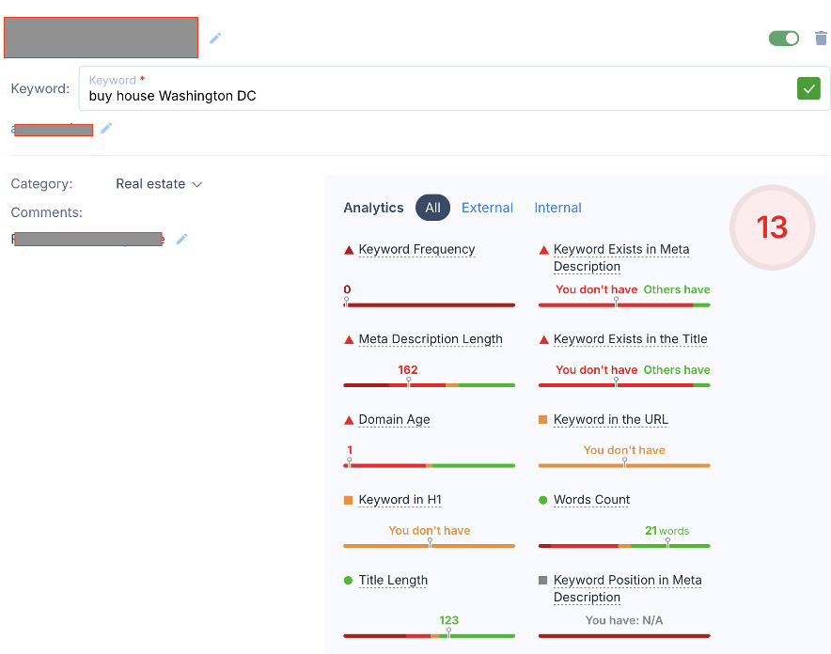Select the All analytics tab
Image resolution: width=831 pixels, height=654 pixels.
(432, 208)
